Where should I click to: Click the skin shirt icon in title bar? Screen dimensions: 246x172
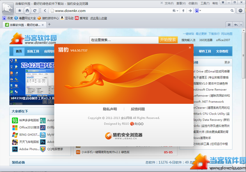[223, 2]
